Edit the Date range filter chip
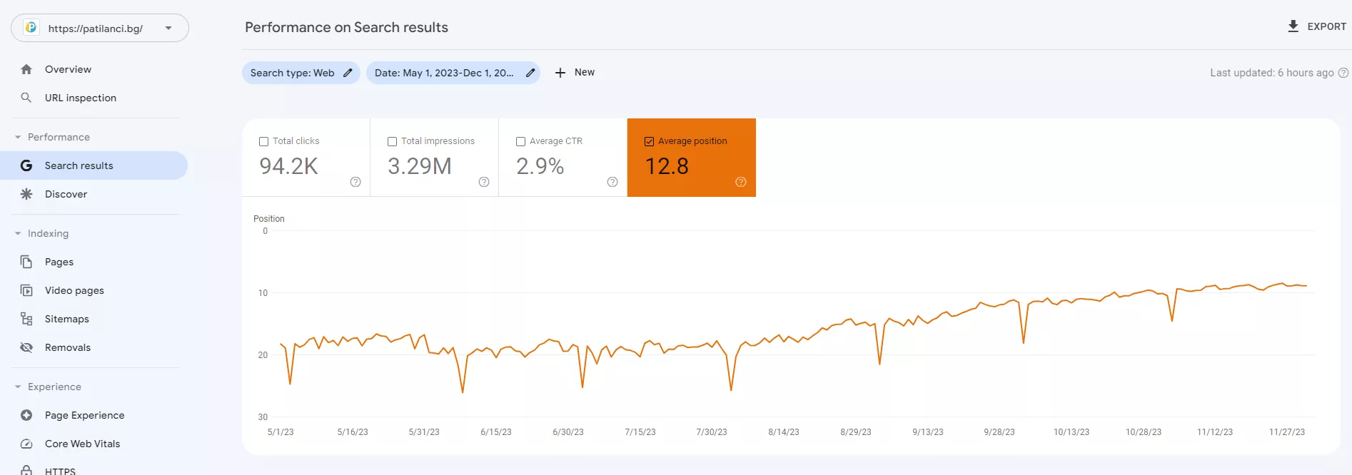1352x475 pixels. (x=453, y=73)
